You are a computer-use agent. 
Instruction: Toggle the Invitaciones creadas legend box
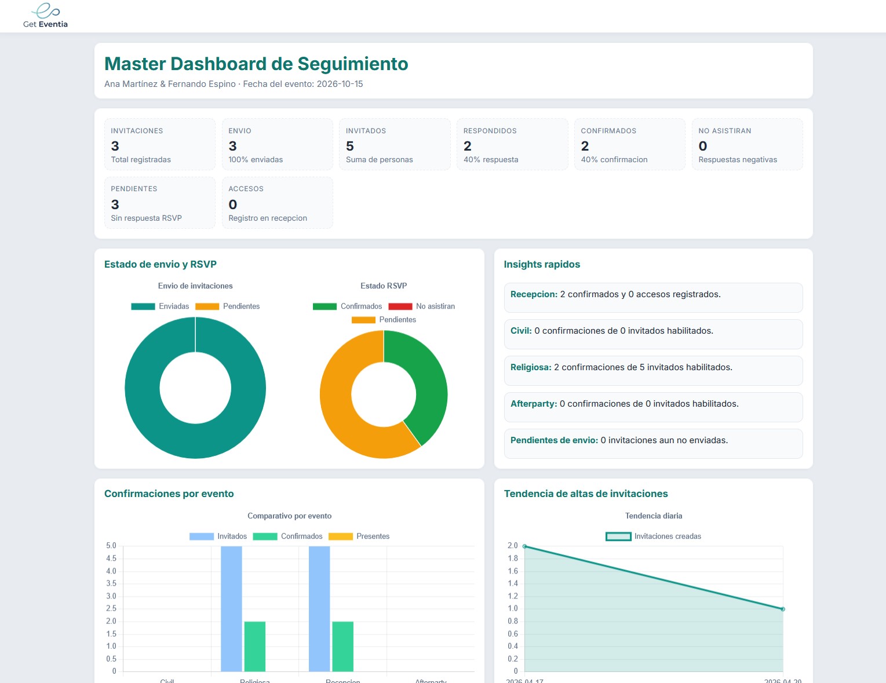tap(618, 536)
